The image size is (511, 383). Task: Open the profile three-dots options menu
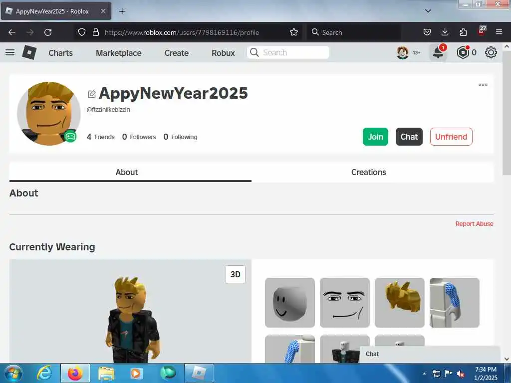point(483,85)
